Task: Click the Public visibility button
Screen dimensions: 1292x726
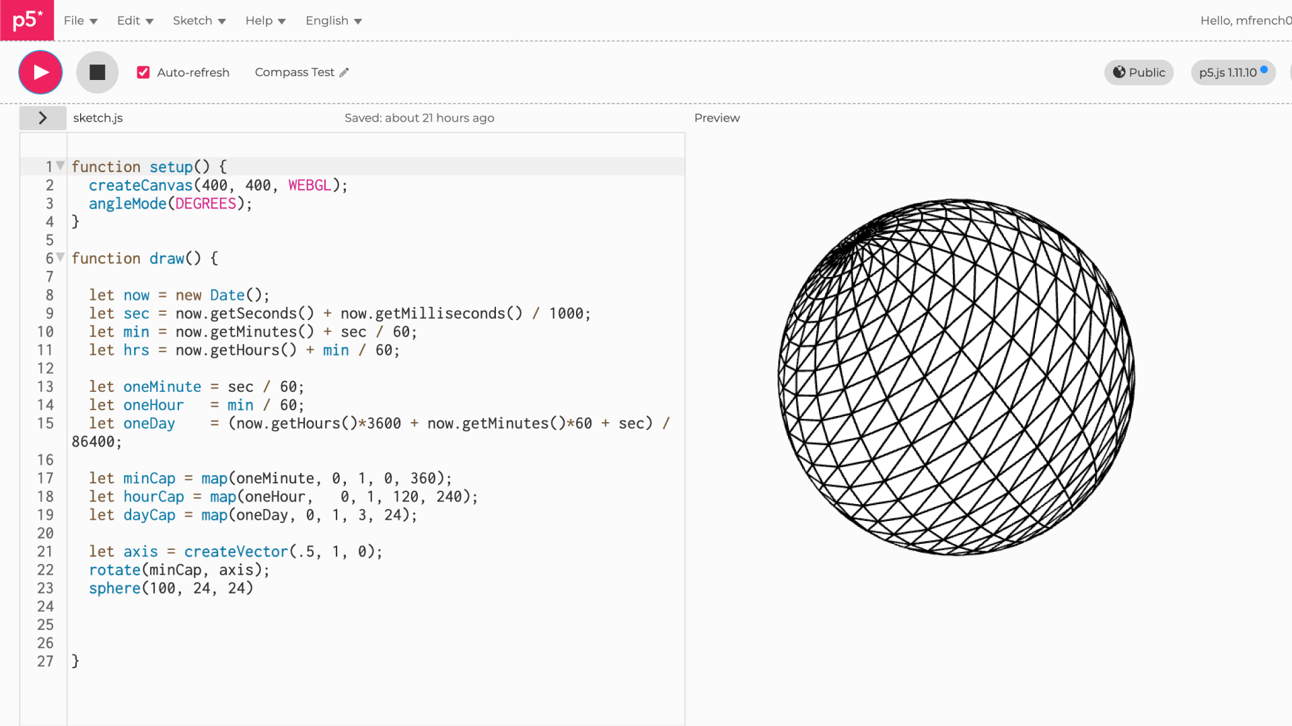Action: point(1139,73)
